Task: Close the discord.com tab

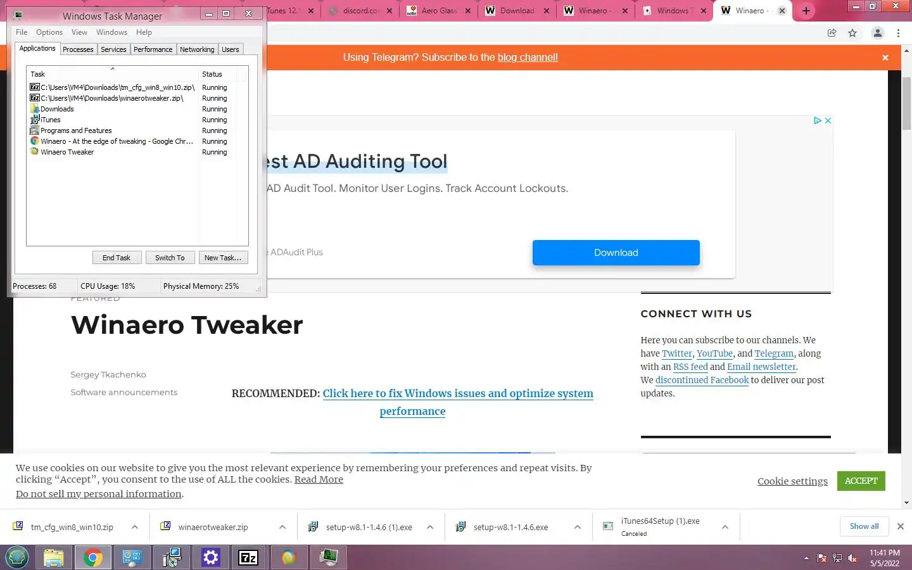Action: click(389, 11)
